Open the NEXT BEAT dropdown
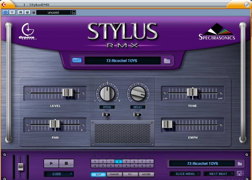252x180 pixels. coord(219,174)
